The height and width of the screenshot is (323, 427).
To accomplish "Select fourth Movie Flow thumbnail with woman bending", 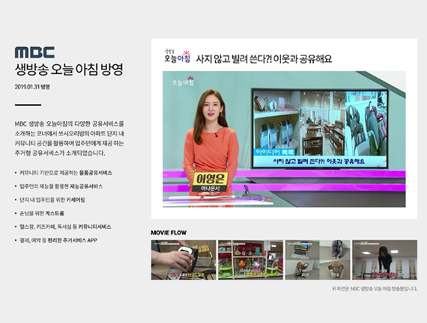I will (x=384, y=259).
